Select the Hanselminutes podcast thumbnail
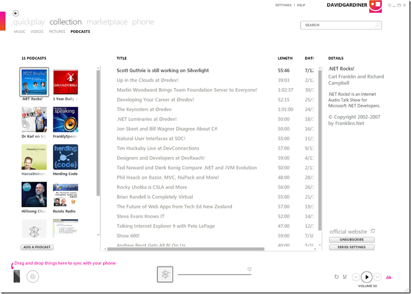 34,157
